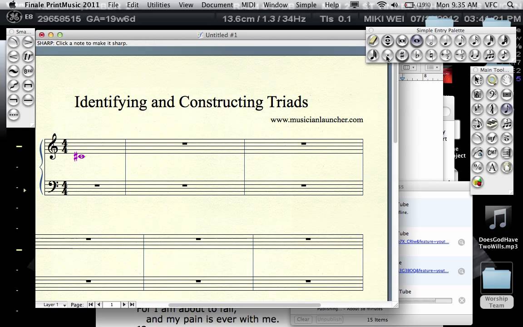Select the Trill tr tool

[28, 56]
